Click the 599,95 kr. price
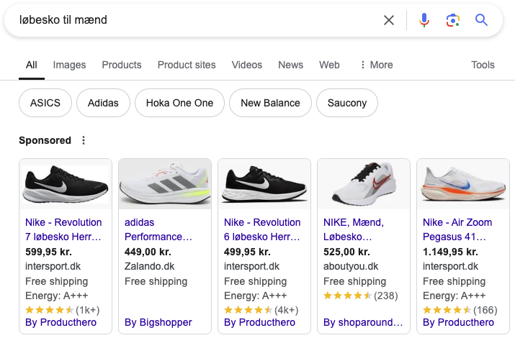 [48, 252]
